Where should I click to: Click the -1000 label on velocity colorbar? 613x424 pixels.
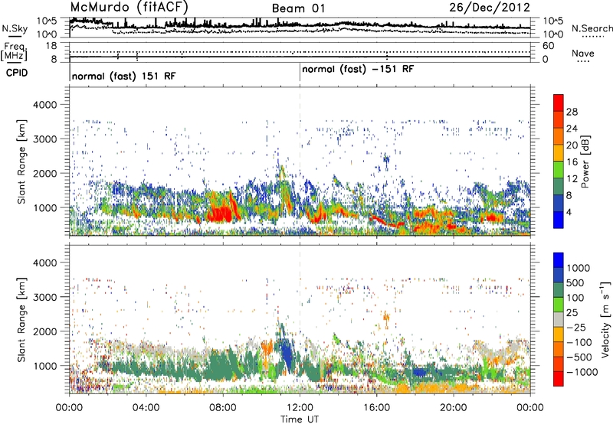pos(582,372)
